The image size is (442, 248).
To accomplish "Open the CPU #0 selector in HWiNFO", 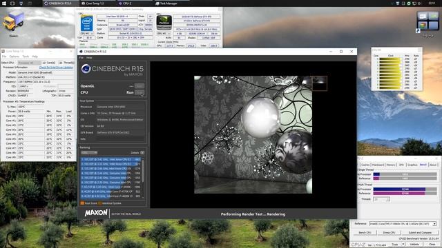I will (x=86, y=34).
